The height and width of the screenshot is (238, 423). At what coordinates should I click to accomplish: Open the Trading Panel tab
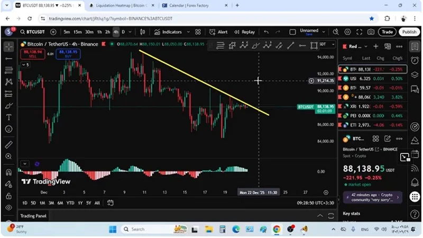(x=33, y=216)
